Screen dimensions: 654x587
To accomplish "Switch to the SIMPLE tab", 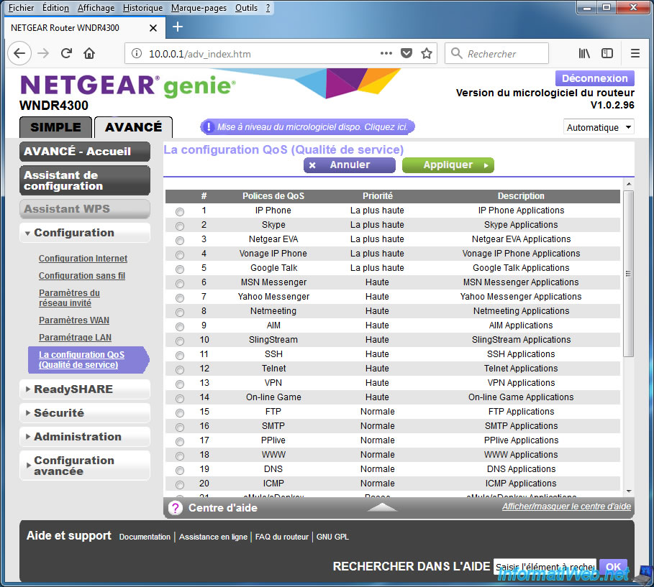I will pyautogui.click(x=55, y=127).
